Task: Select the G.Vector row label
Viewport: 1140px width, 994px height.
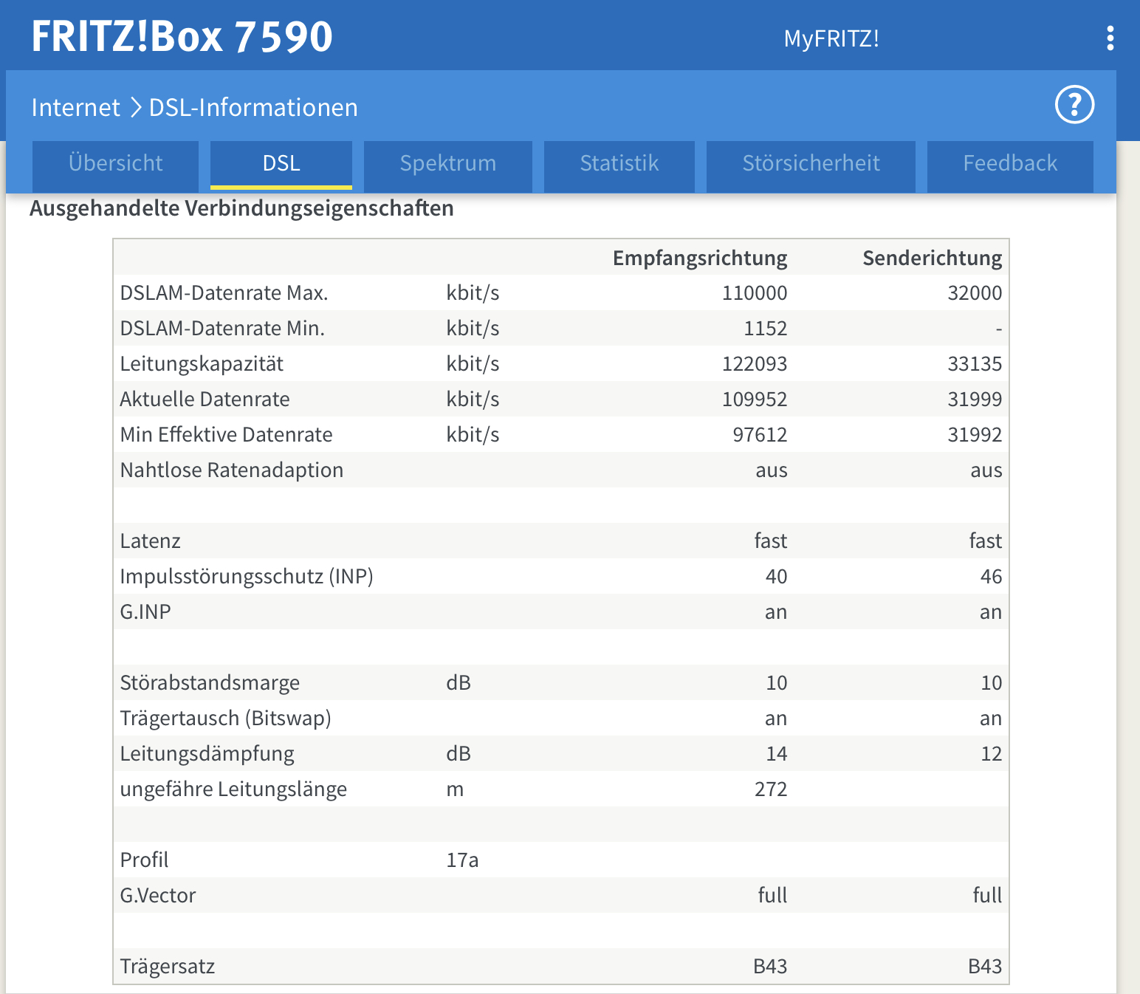Action: click(158, 896)
